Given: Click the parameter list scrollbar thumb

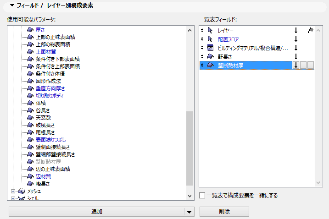Looking at the screenshot, I should (190, 148).
